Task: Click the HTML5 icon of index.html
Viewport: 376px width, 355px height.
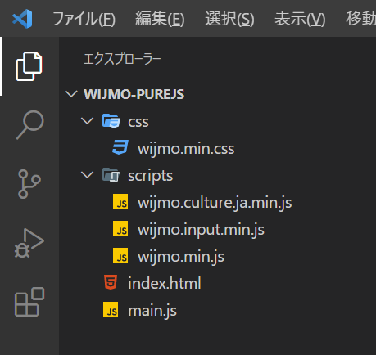Action: [111, 282]
